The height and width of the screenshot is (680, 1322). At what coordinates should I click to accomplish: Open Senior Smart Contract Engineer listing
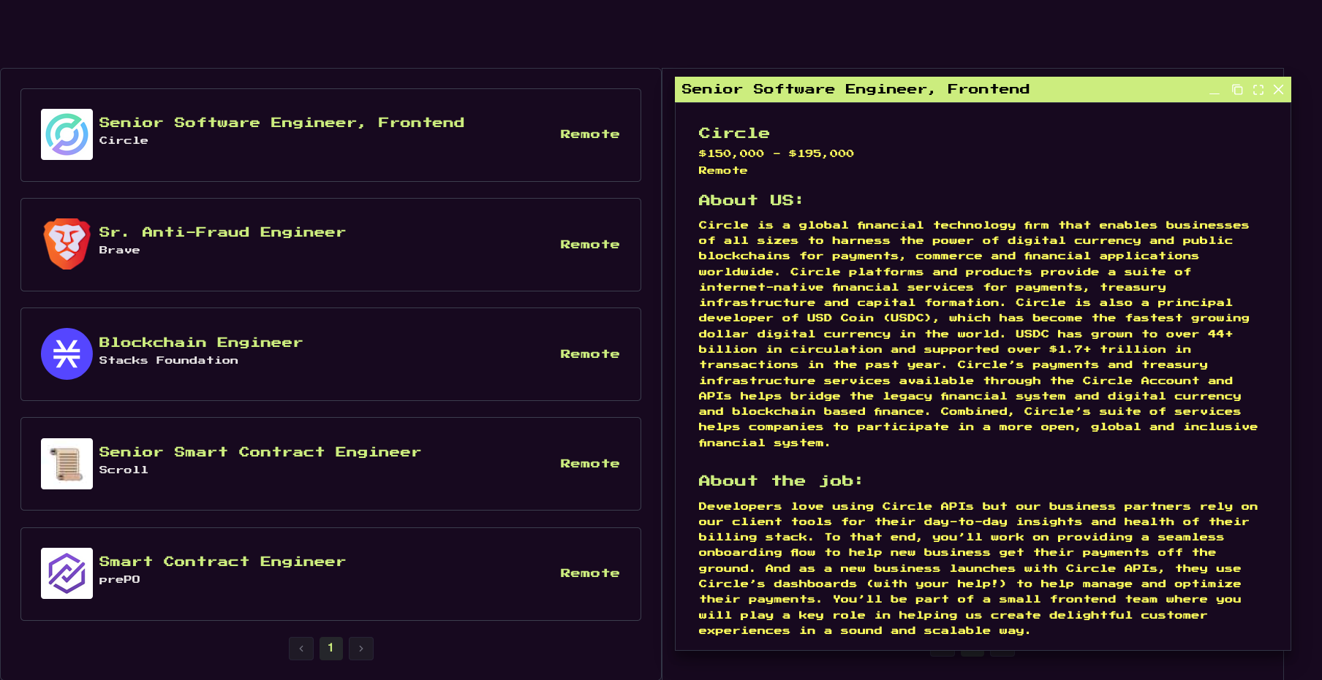point(330,464)
